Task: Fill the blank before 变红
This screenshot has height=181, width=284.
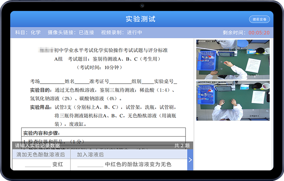Action: point(38,164)
